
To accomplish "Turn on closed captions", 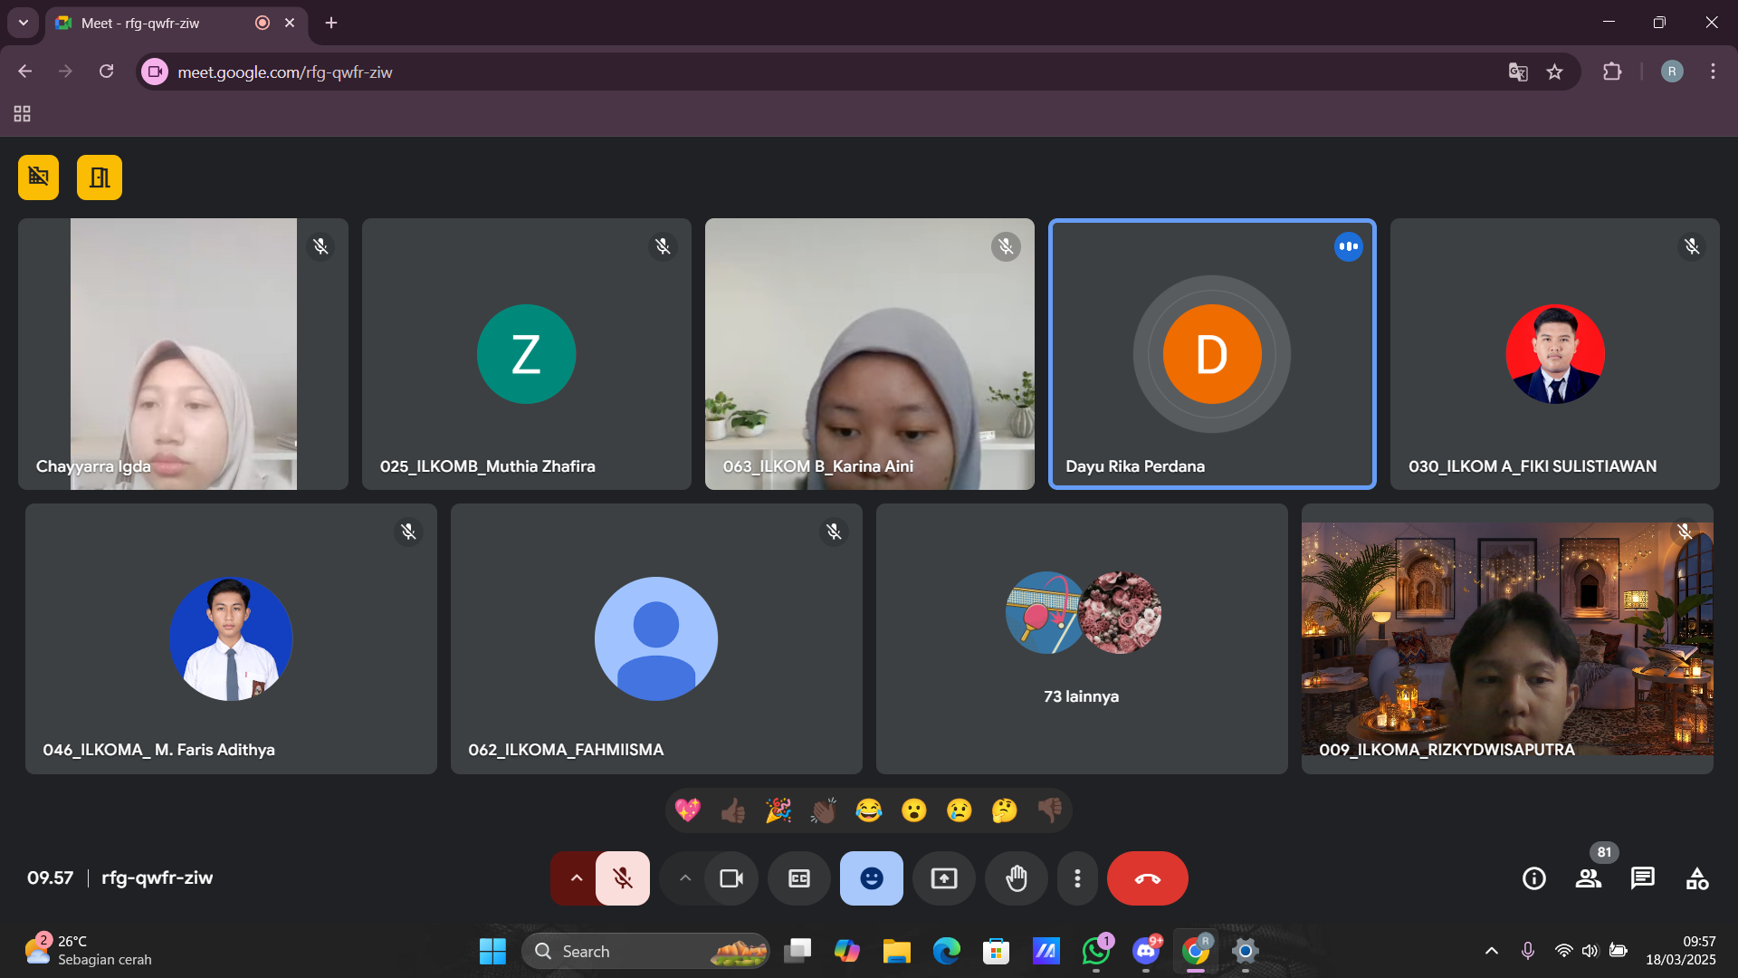I will coord(799,878).
